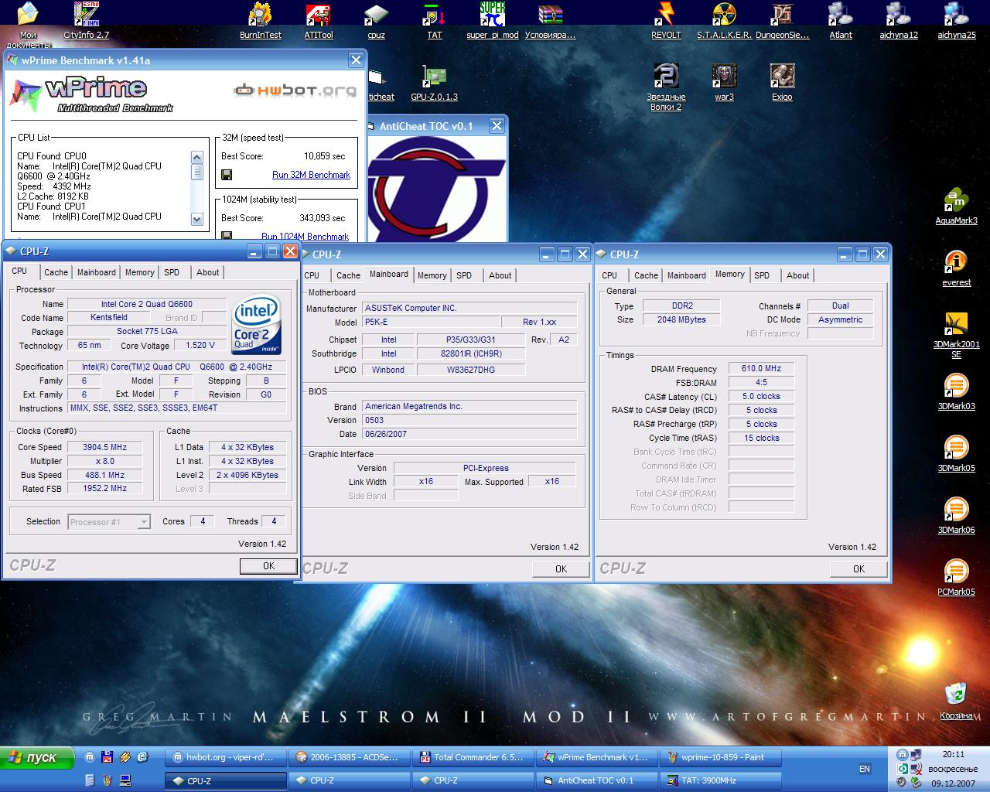Launch the Exigo desktop shortcut
990x792 pixels.
[782, 82]
